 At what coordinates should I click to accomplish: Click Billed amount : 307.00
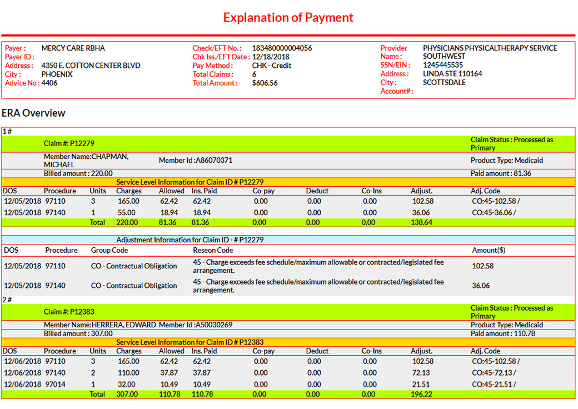78,334
